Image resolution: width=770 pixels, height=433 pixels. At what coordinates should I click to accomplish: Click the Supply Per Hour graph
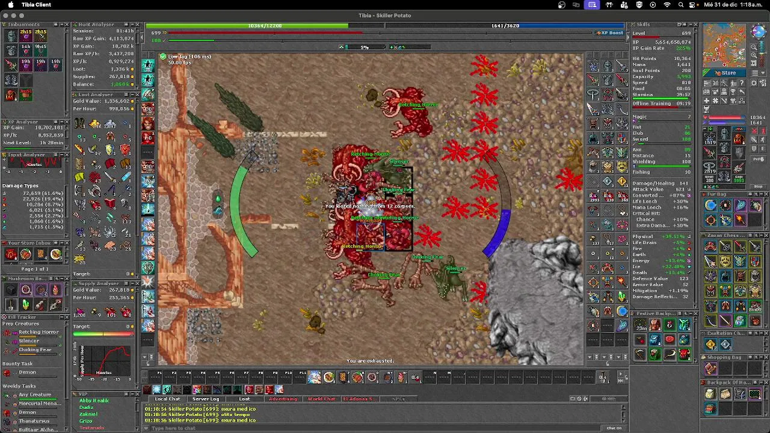[x=105, y=361]
